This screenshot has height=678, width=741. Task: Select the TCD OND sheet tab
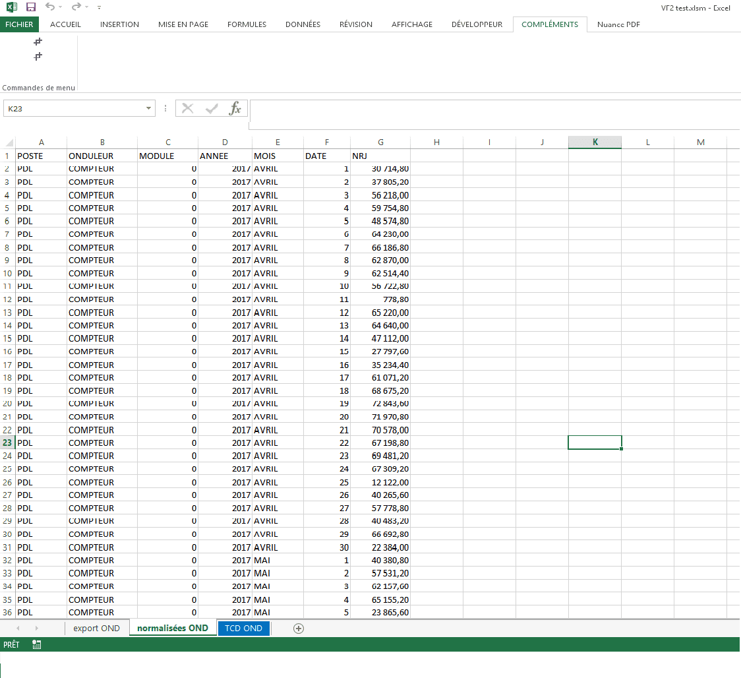243,629
